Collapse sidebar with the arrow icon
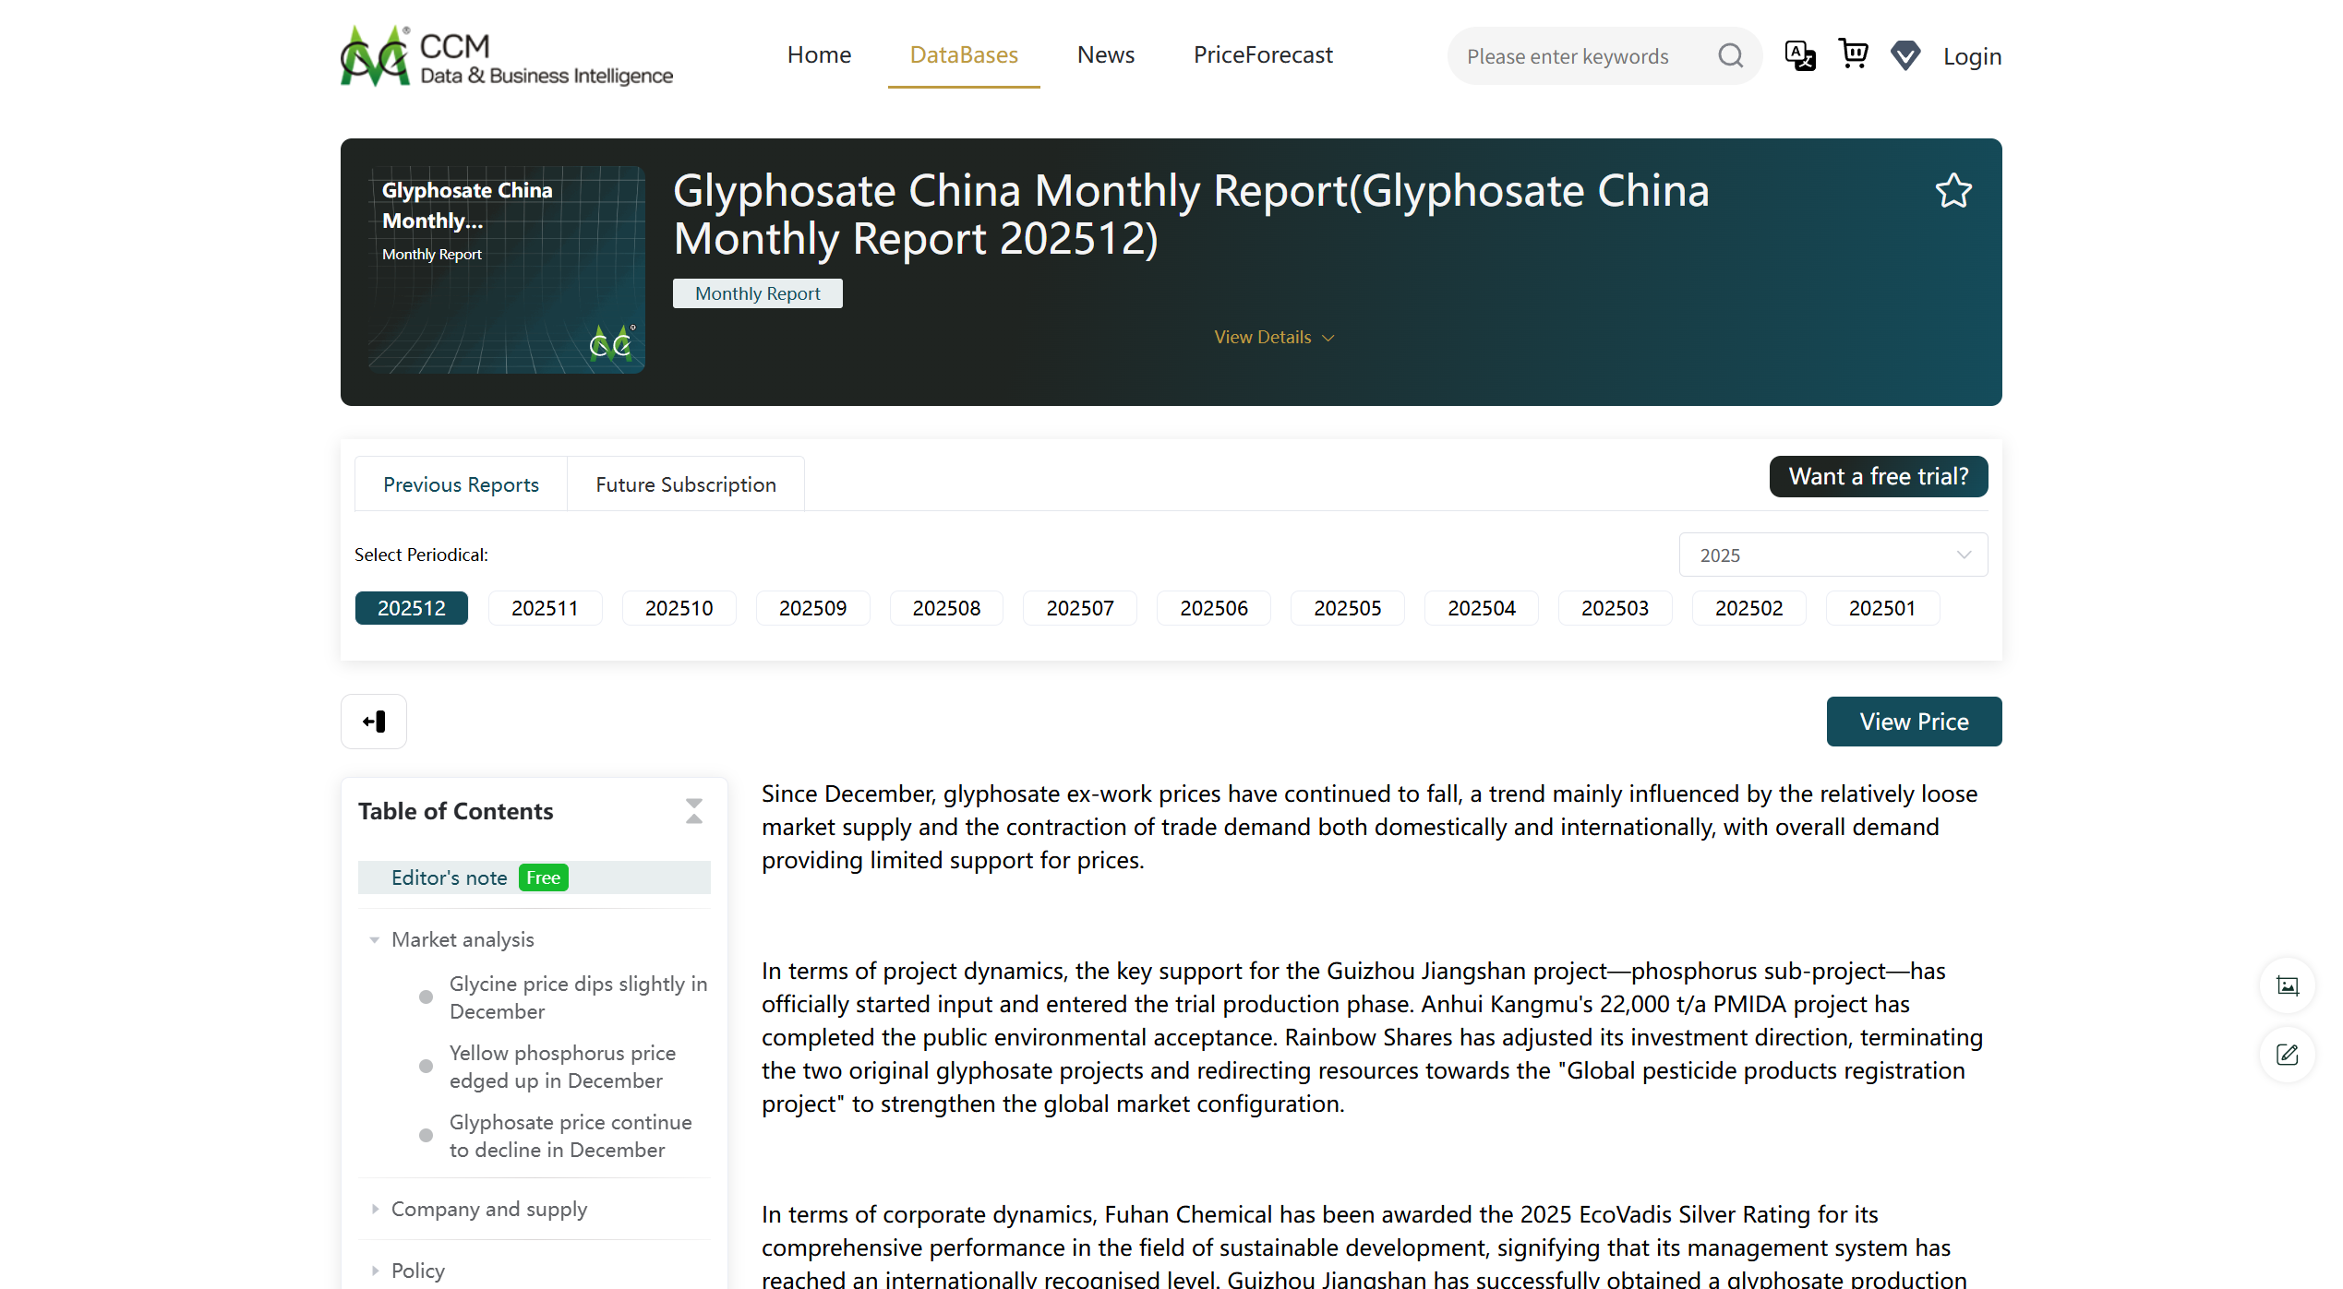 pyautogui.click(x=374, y=722)
